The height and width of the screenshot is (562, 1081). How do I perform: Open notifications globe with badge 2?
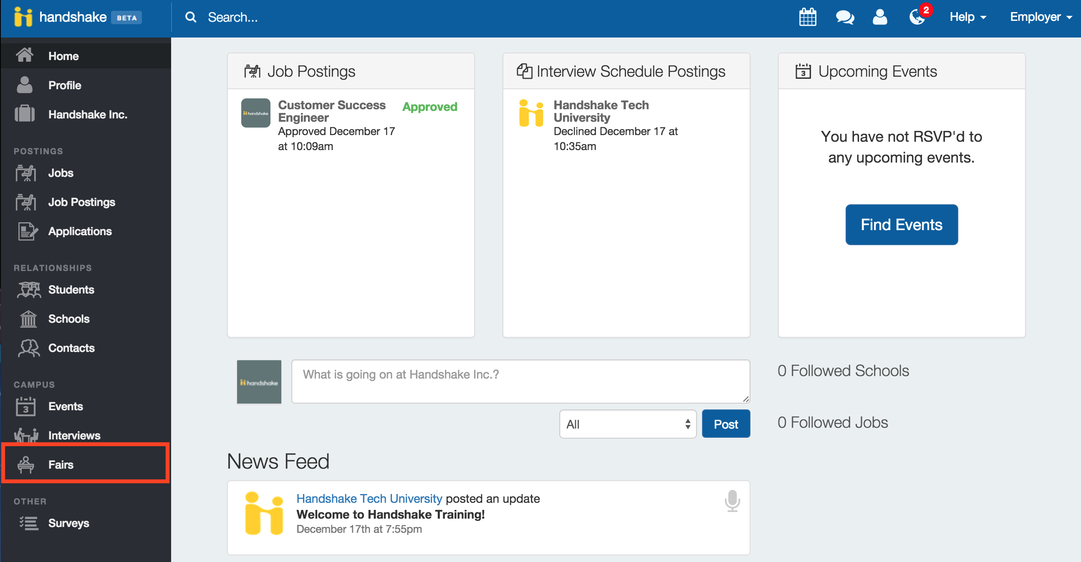(917, 17)
